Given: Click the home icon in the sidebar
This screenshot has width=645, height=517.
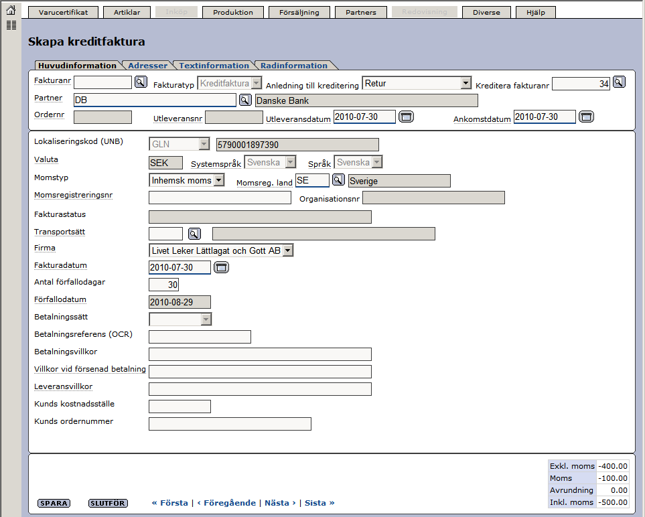Looking at the screenshot, I should [11, 10].
